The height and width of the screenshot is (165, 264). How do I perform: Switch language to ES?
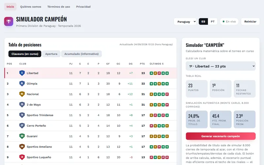(203, 21)
